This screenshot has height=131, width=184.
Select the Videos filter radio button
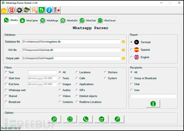60,96
